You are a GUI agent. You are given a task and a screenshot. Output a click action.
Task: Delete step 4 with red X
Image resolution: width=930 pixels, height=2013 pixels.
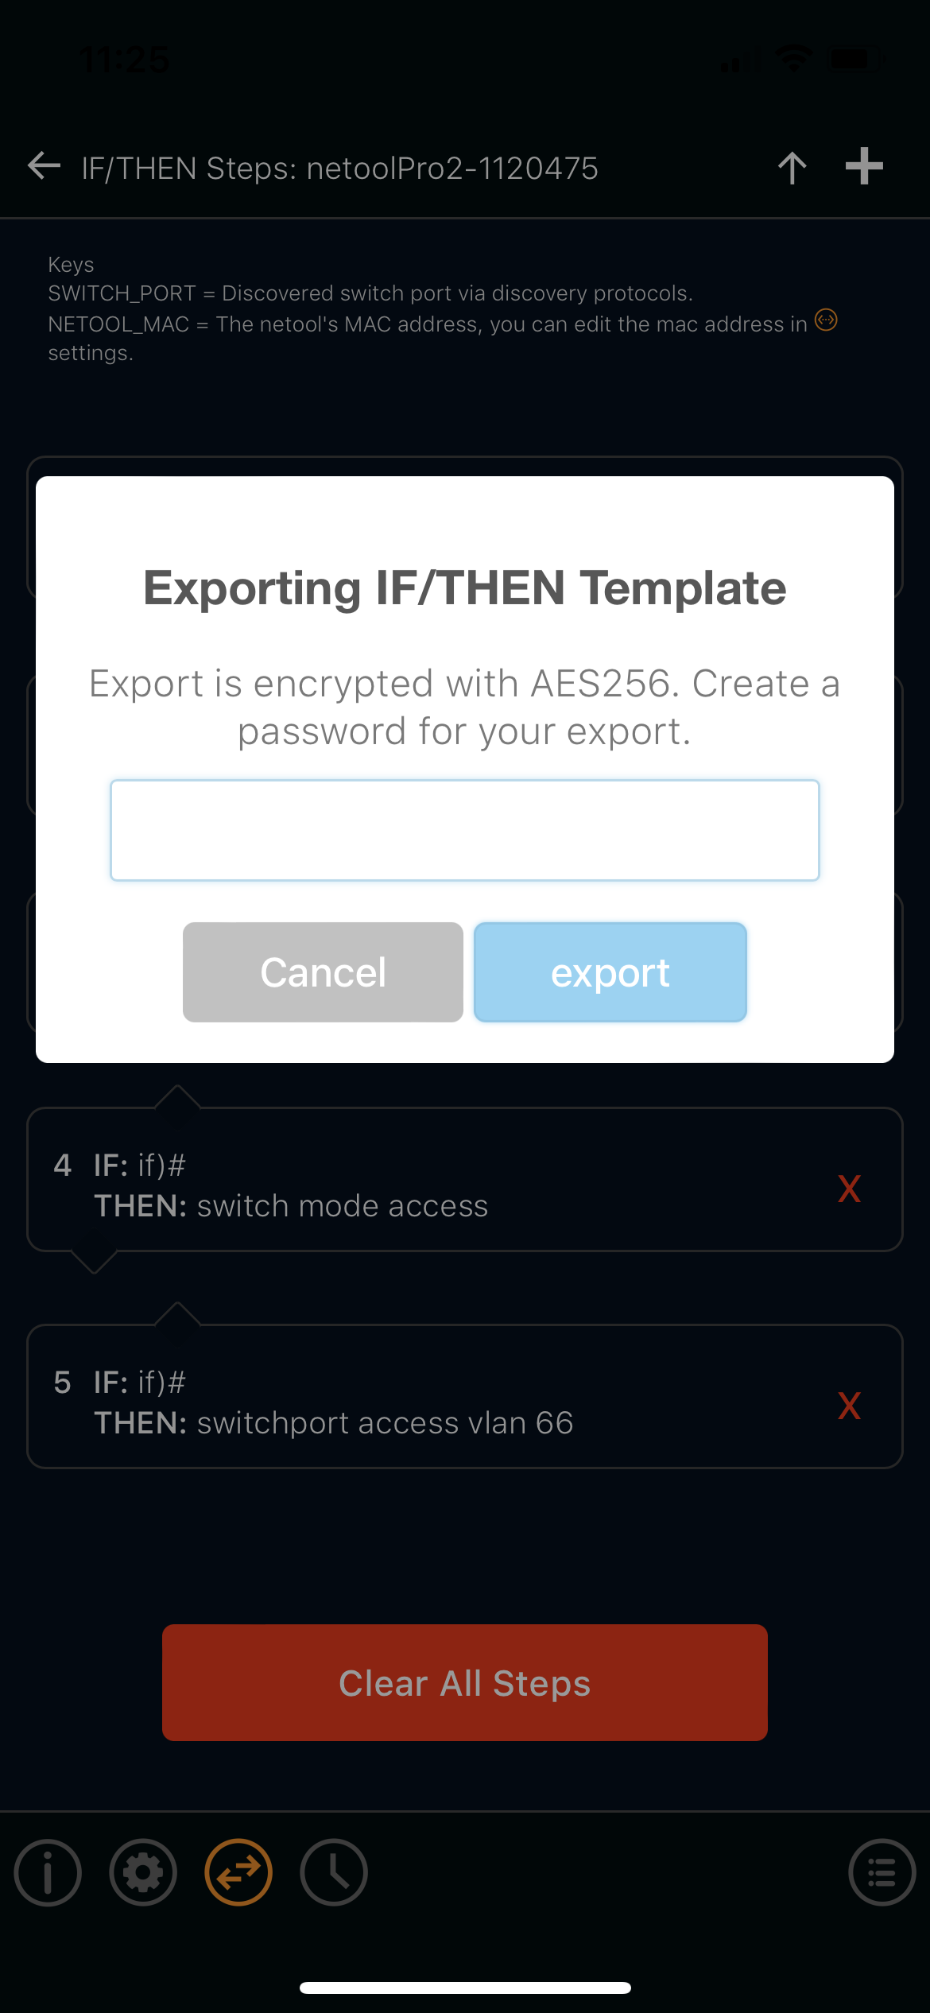[x=850, y=1189]
